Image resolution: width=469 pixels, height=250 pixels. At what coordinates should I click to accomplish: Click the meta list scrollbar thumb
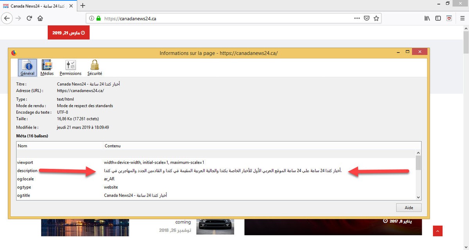click(418, 163)
